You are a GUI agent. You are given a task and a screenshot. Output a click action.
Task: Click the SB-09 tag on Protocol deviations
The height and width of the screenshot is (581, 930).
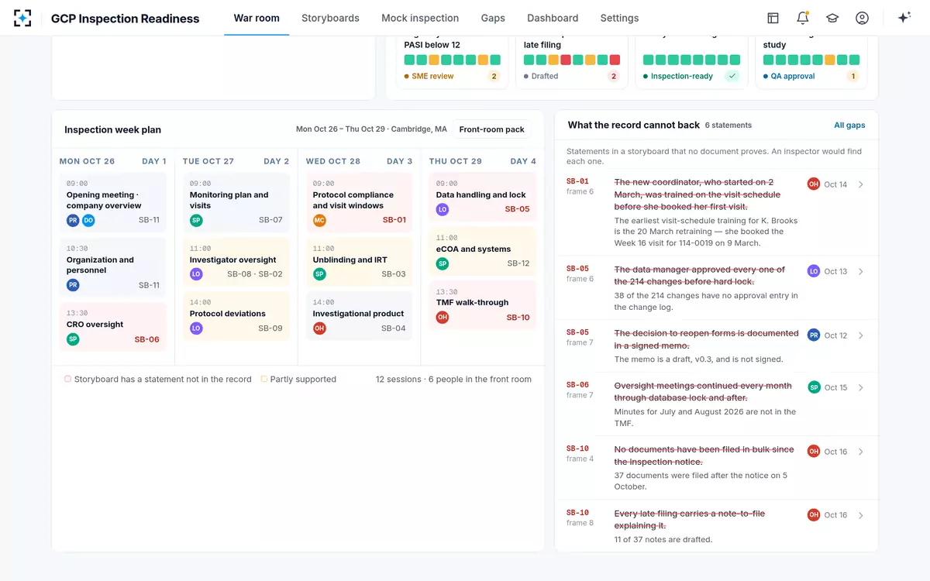(270, 328)
